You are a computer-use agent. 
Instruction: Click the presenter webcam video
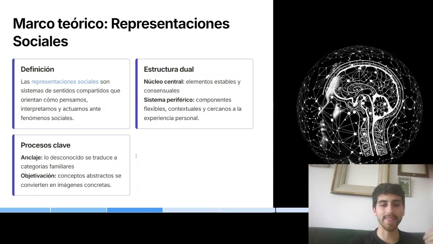371,204
